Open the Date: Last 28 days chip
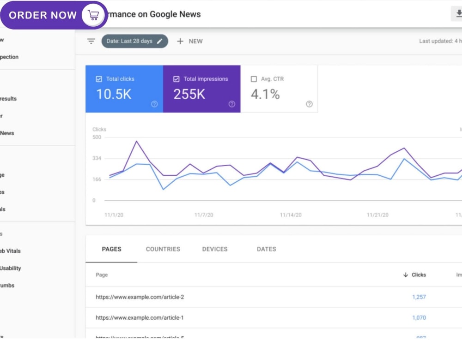This screenshot has width=462, height=346. click(x=134, y=41)
